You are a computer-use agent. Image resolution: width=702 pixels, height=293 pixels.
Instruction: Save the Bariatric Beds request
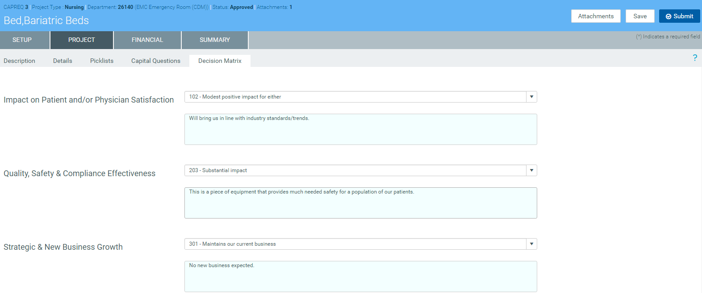(x=639, y=16)
